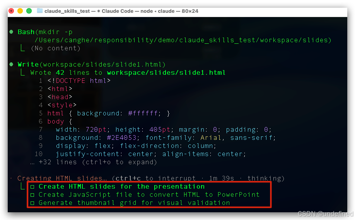Close the terminal window with the red button
Viewport: 355px width, 220px height.
tap(11, 11)
